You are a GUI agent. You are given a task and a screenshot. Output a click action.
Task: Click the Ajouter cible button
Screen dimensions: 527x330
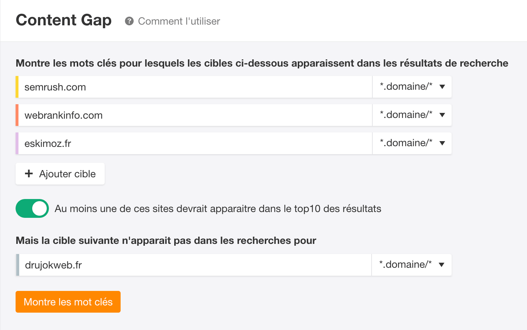pos(60,174)
